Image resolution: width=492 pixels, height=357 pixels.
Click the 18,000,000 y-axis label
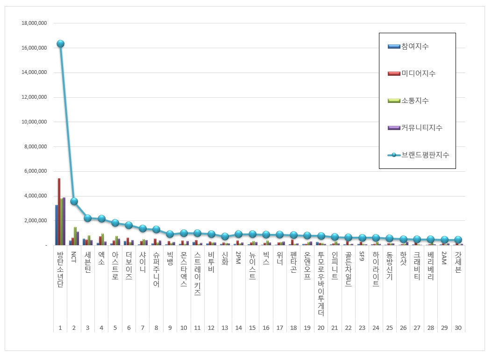[34, 23]
